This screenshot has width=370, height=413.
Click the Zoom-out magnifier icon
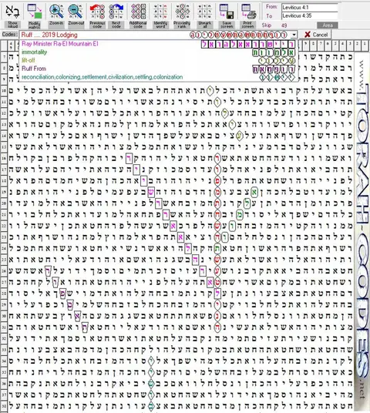pyautogui.click(x=76, y=12)
